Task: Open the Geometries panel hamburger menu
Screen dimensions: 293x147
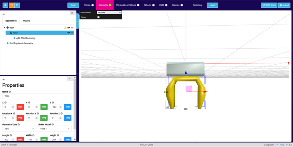Action: click(72, 13)
